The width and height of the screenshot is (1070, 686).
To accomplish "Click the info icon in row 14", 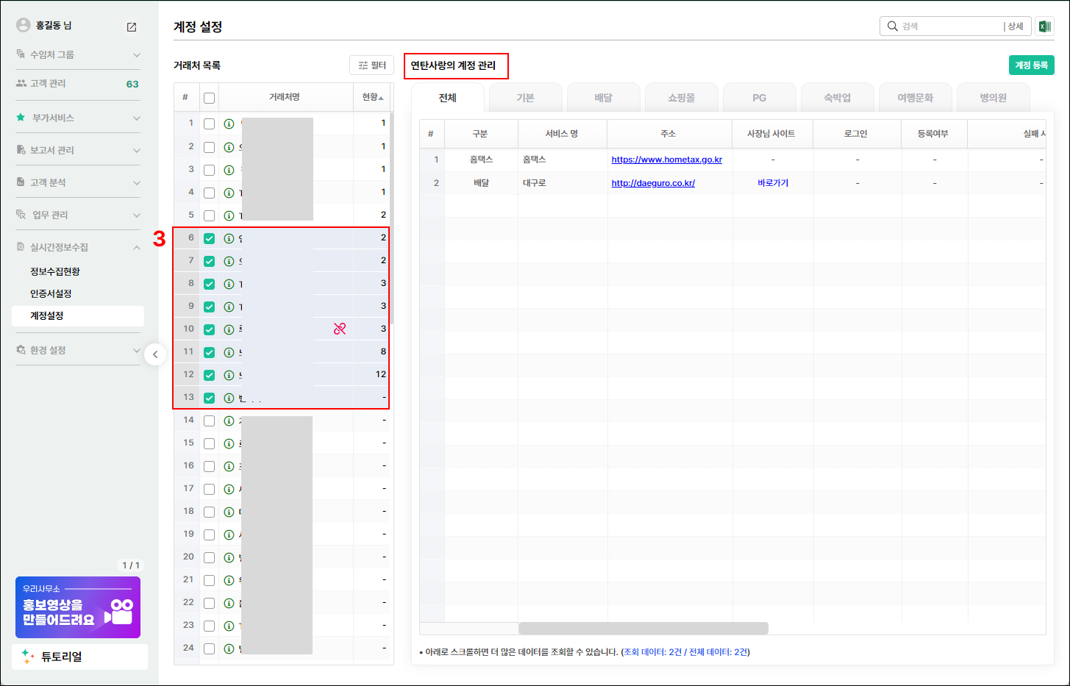I will click(x=229, y=421).
